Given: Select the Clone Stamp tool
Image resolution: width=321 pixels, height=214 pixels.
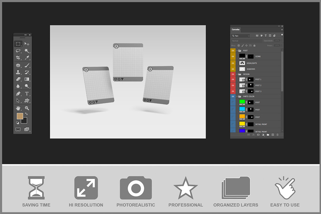Looking at the screenshot, I should click(x=18, y=72).
